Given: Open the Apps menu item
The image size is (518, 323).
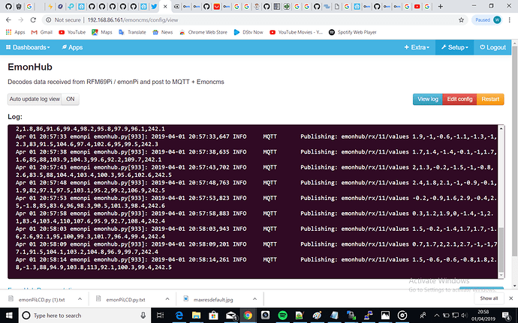Looking at the screenshot, I should 71,46.
